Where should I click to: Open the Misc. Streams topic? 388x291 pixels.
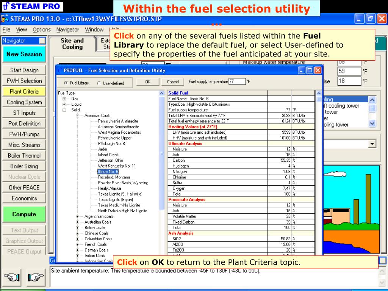[24, 145]
